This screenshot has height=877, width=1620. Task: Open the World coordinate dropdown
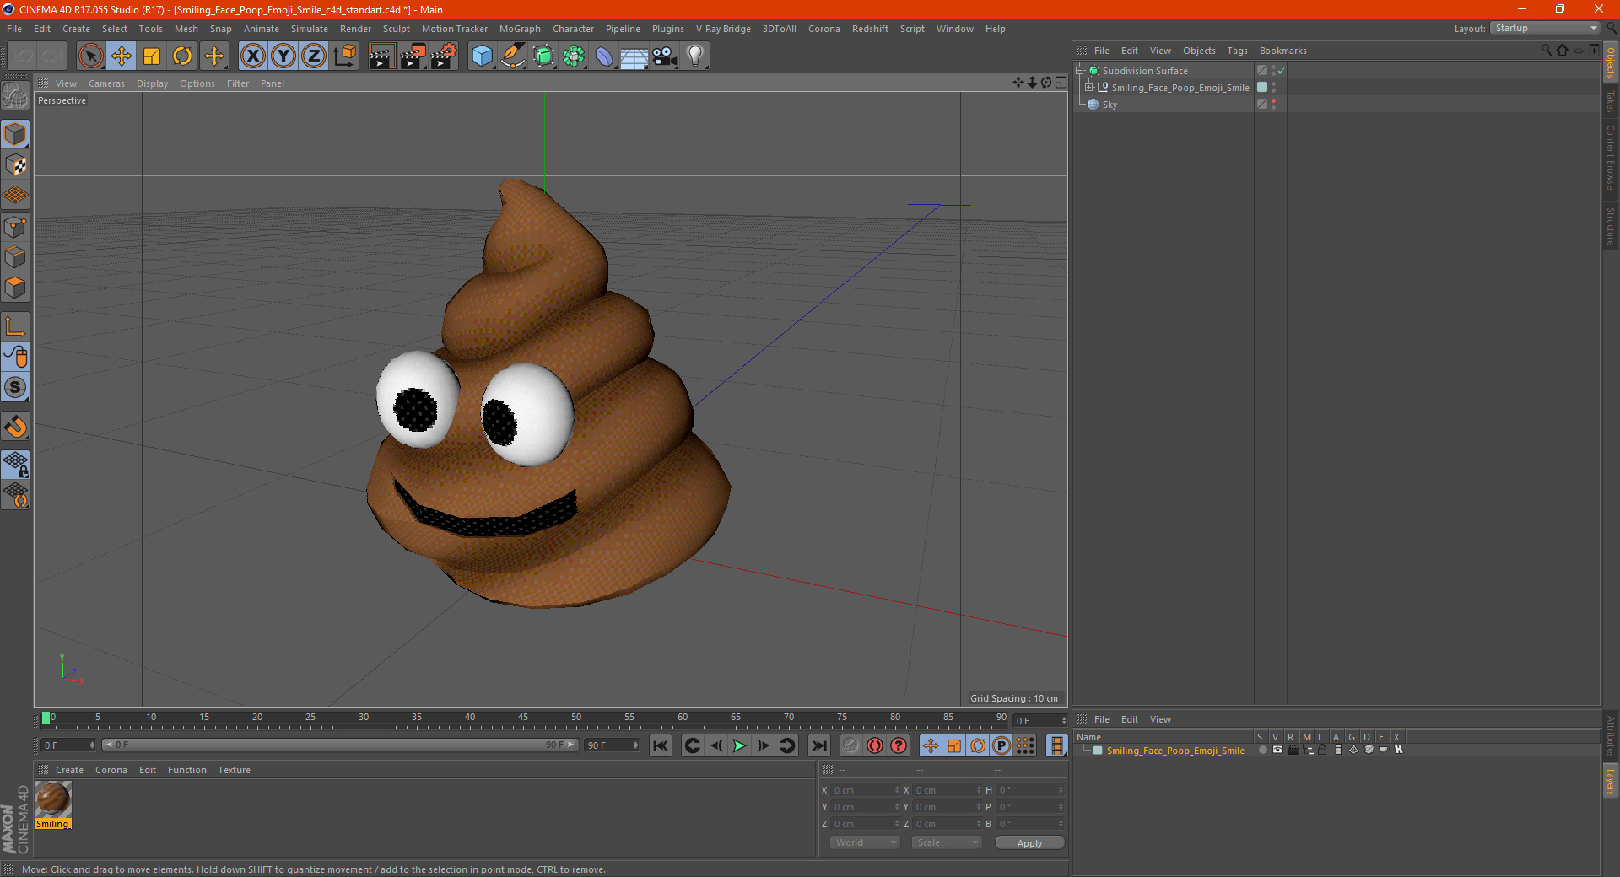coord(865,842)
